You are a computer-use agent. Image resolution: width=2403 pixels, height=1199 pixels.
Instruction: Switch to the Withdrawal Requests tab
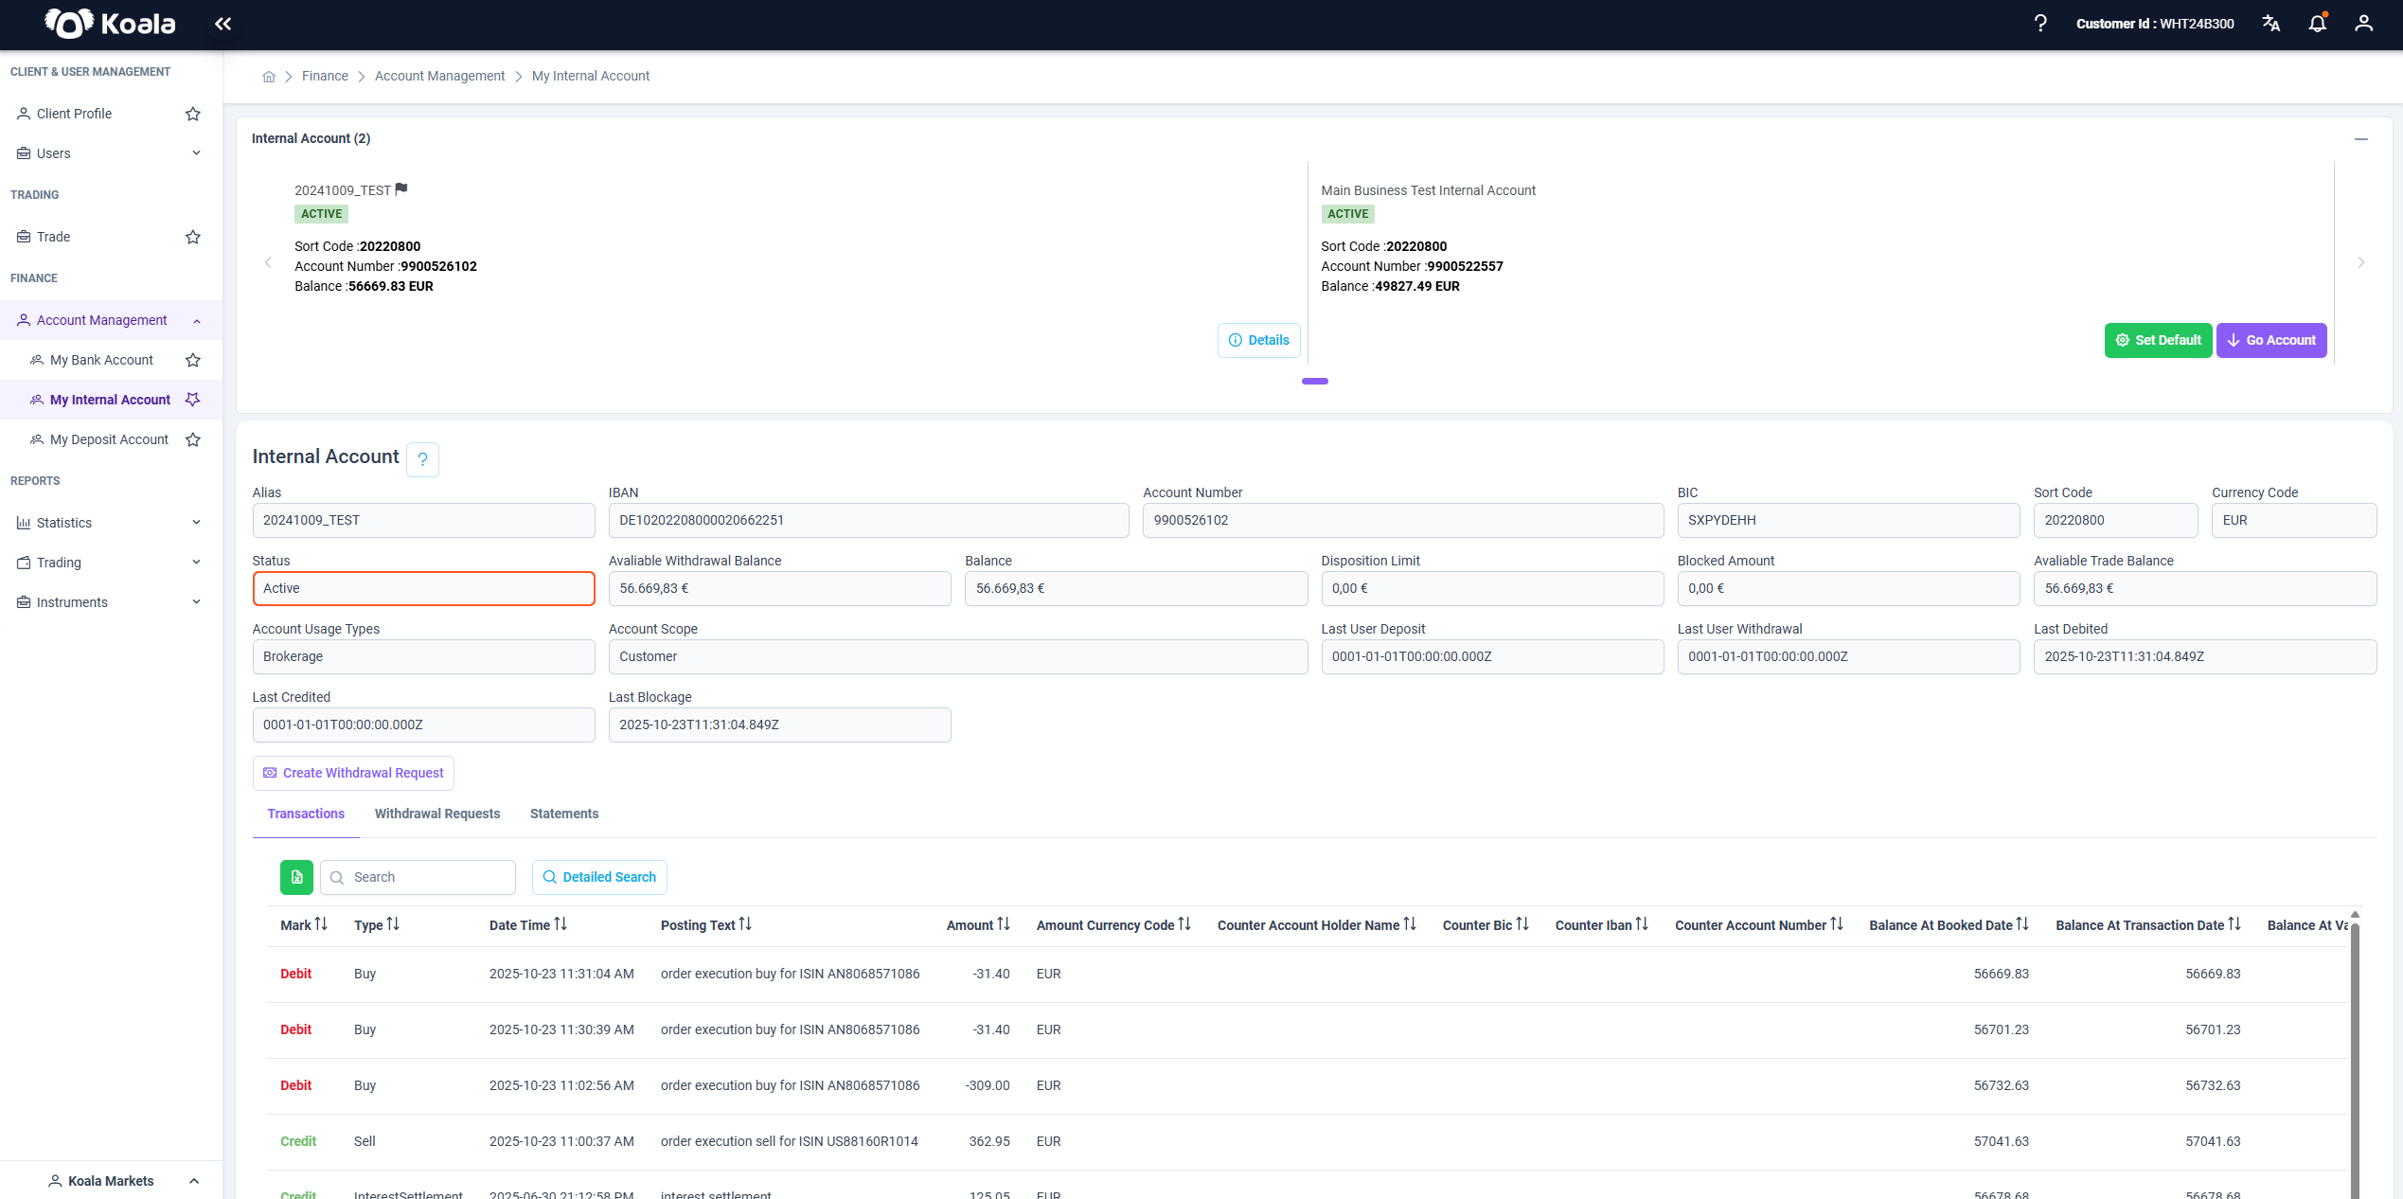[x=437, y=814]
